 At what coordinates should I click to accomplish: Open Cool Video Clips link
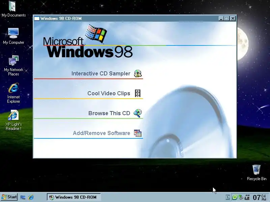click(109, 93)
